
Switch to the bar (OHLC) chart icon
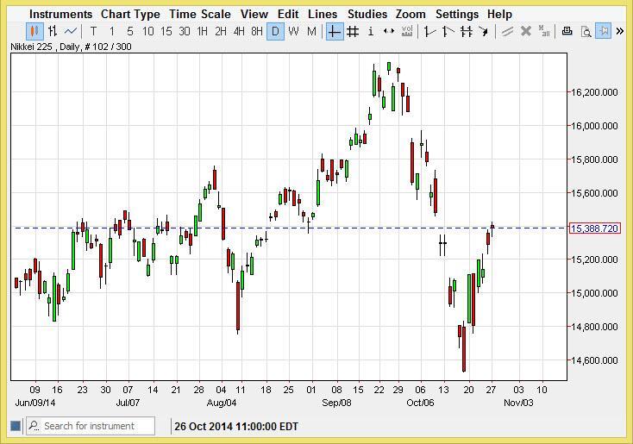(x=53, y=32)
